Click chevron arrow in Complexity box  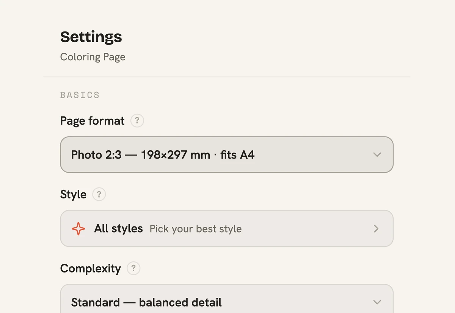(377, 302)
